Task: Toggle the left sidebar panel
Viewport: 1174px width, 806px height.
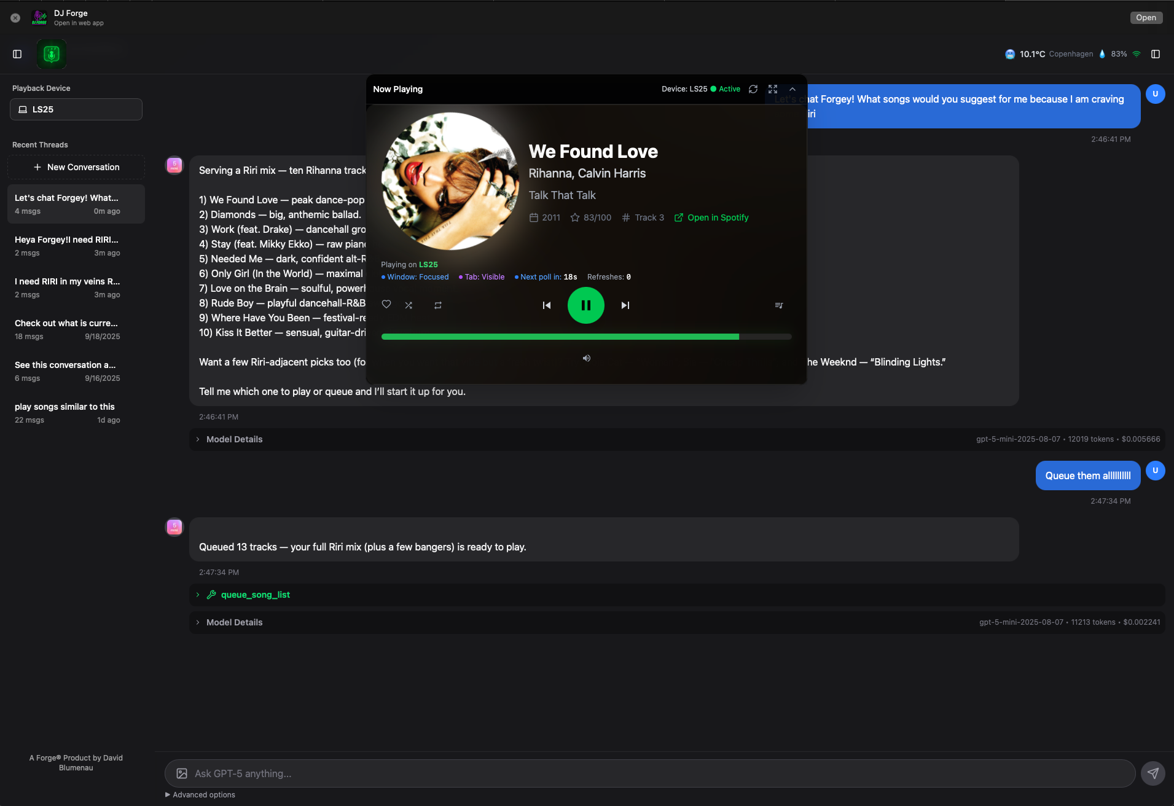Action: (x=17, y=54)
